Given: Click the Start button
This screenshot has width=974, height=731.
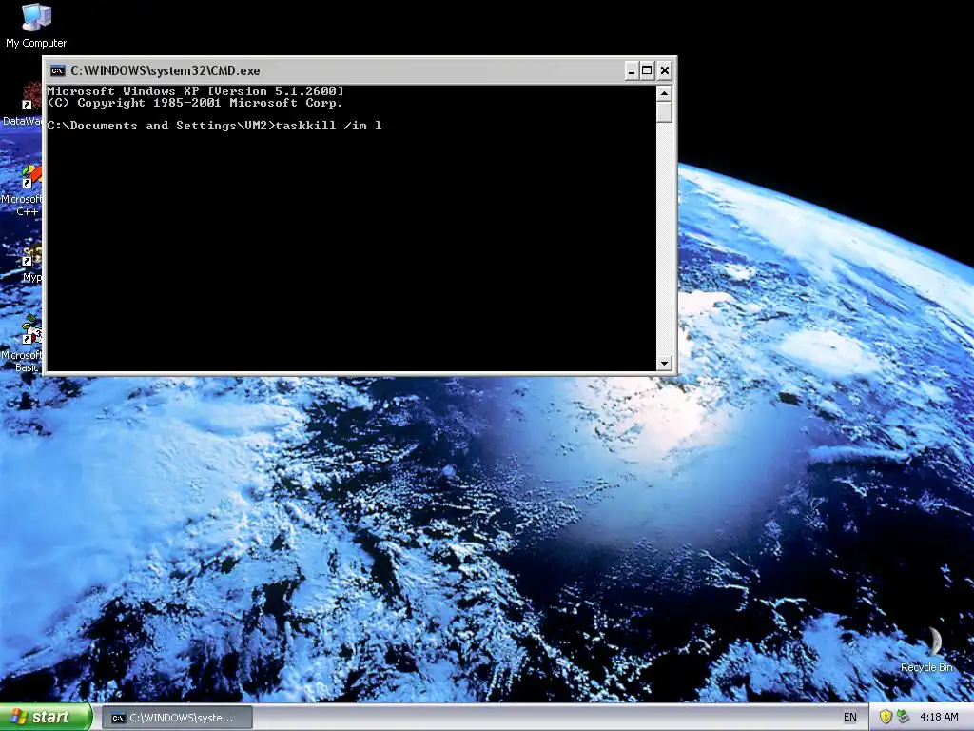Looking at the screenshot, I should (46, 718).
